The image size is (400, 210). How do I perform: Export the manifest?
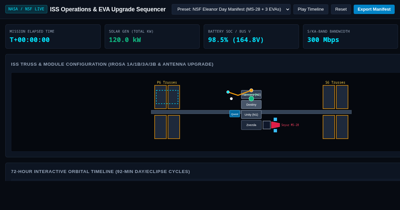374,9
